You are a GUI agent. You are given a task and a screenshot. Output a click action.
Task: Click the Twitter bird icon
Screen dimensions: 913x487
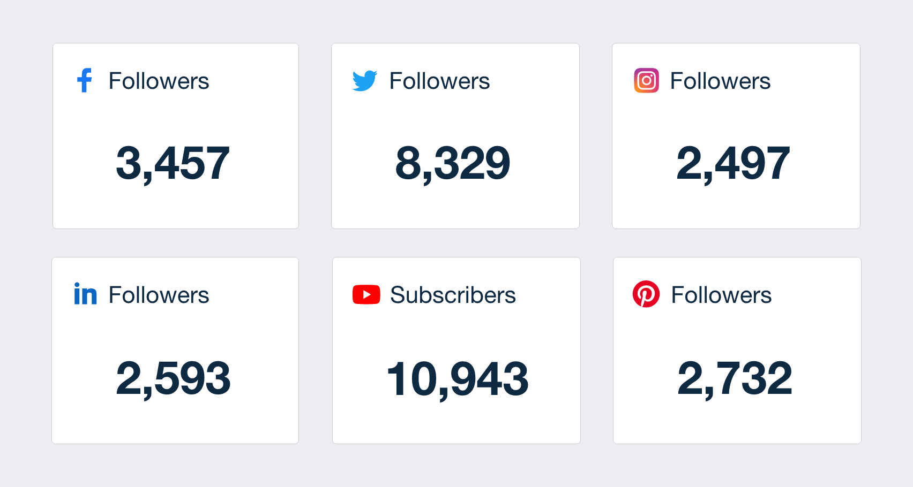(365, 81)
